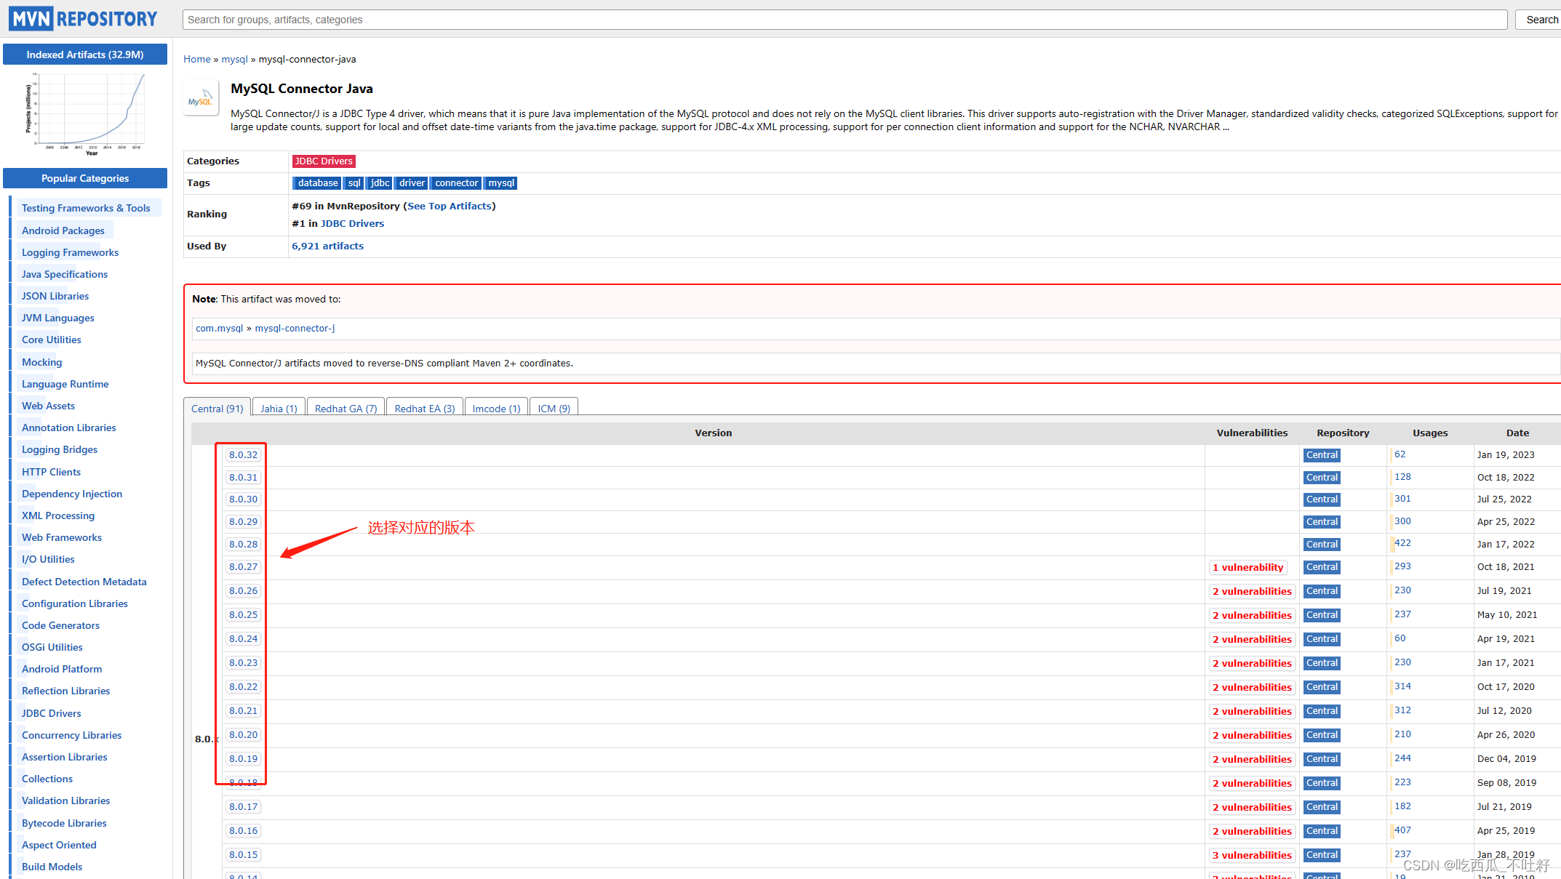Click the driver tag badge
The height and width of the screenshot is (879, 1561).
pos(412,182)
